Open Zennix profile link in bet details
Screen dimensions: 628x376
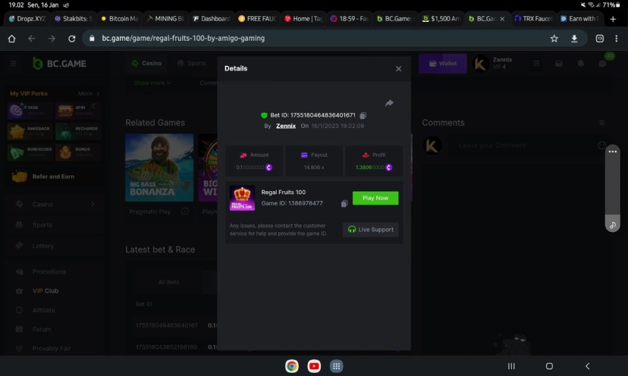coord(286,125)
